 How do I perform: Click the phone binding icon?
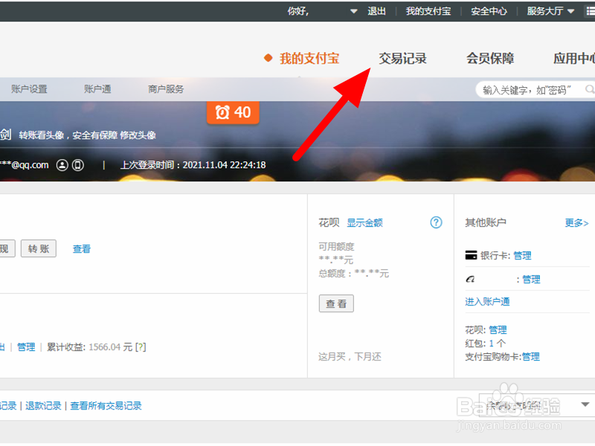point(78,165)
